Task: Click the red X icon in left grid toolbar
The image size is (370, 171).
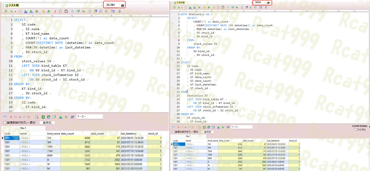Action: click(29, 117)
